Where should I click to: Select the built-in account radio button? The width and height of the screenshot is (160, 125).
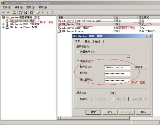point(78,52)
